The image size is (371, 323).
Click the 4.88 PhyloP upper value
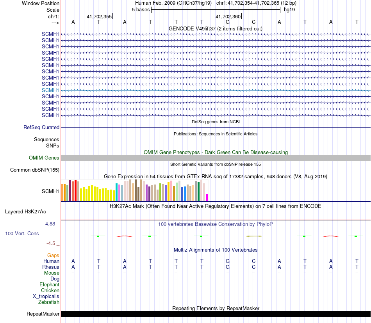point(50,224)
